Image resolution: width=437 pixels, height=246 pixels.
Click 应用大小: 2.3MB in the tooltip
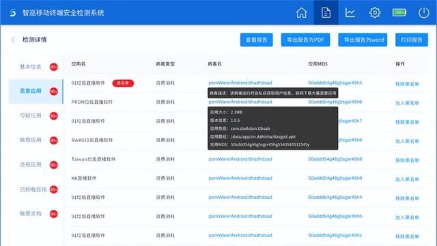pos(226,112)
